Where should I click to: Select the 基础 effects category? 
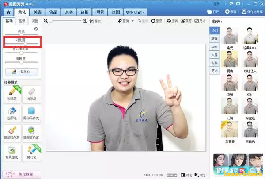[x=215, y=38]
